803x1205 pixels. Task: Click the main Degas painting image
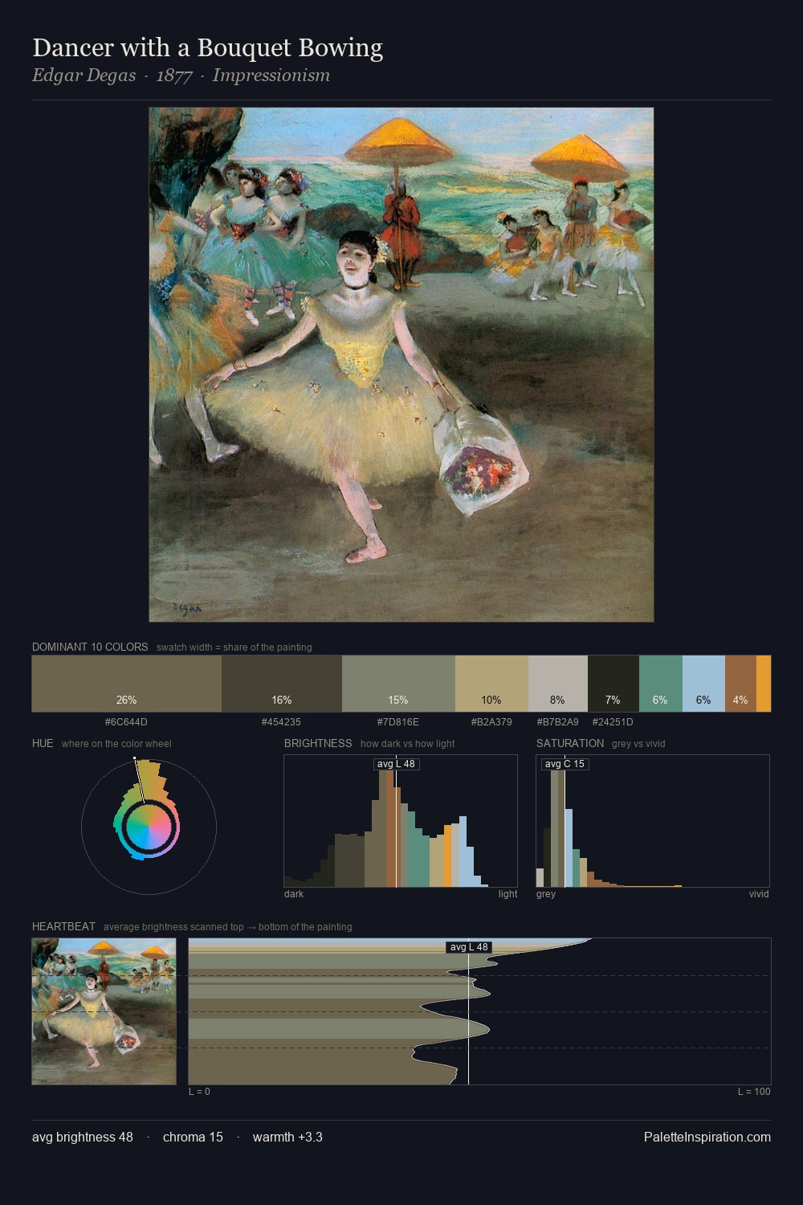tap(401, 365)
